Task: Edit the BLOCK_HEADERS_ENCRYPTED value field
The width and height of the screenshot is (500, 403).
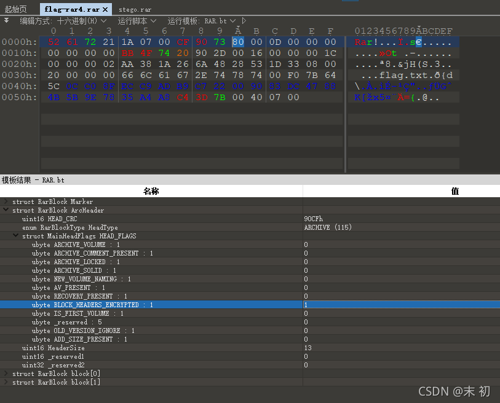Action: pos(402,305)
